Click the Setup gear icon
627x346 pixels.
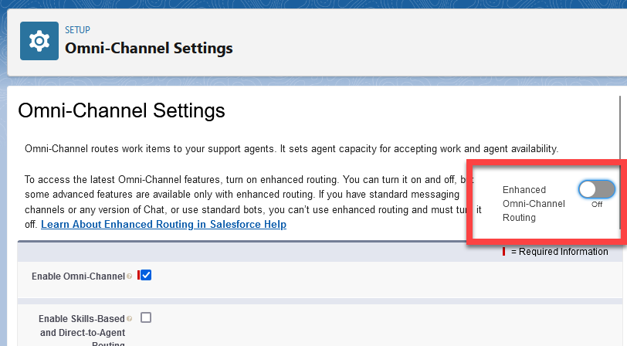tap(39, 41)
